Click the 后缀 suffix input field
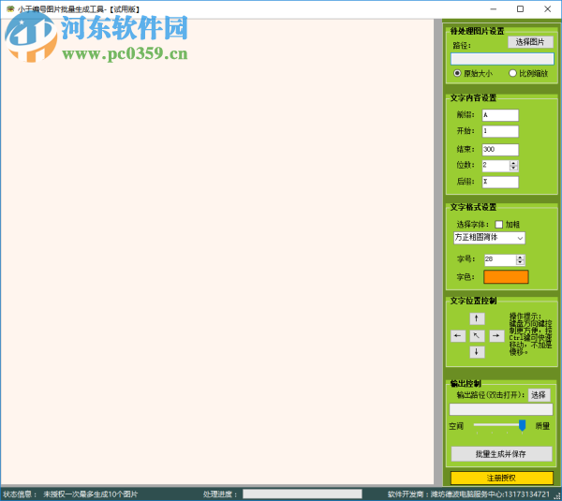Image resolution: width=562 pixels, height=501 pixels. pos(500,182)
